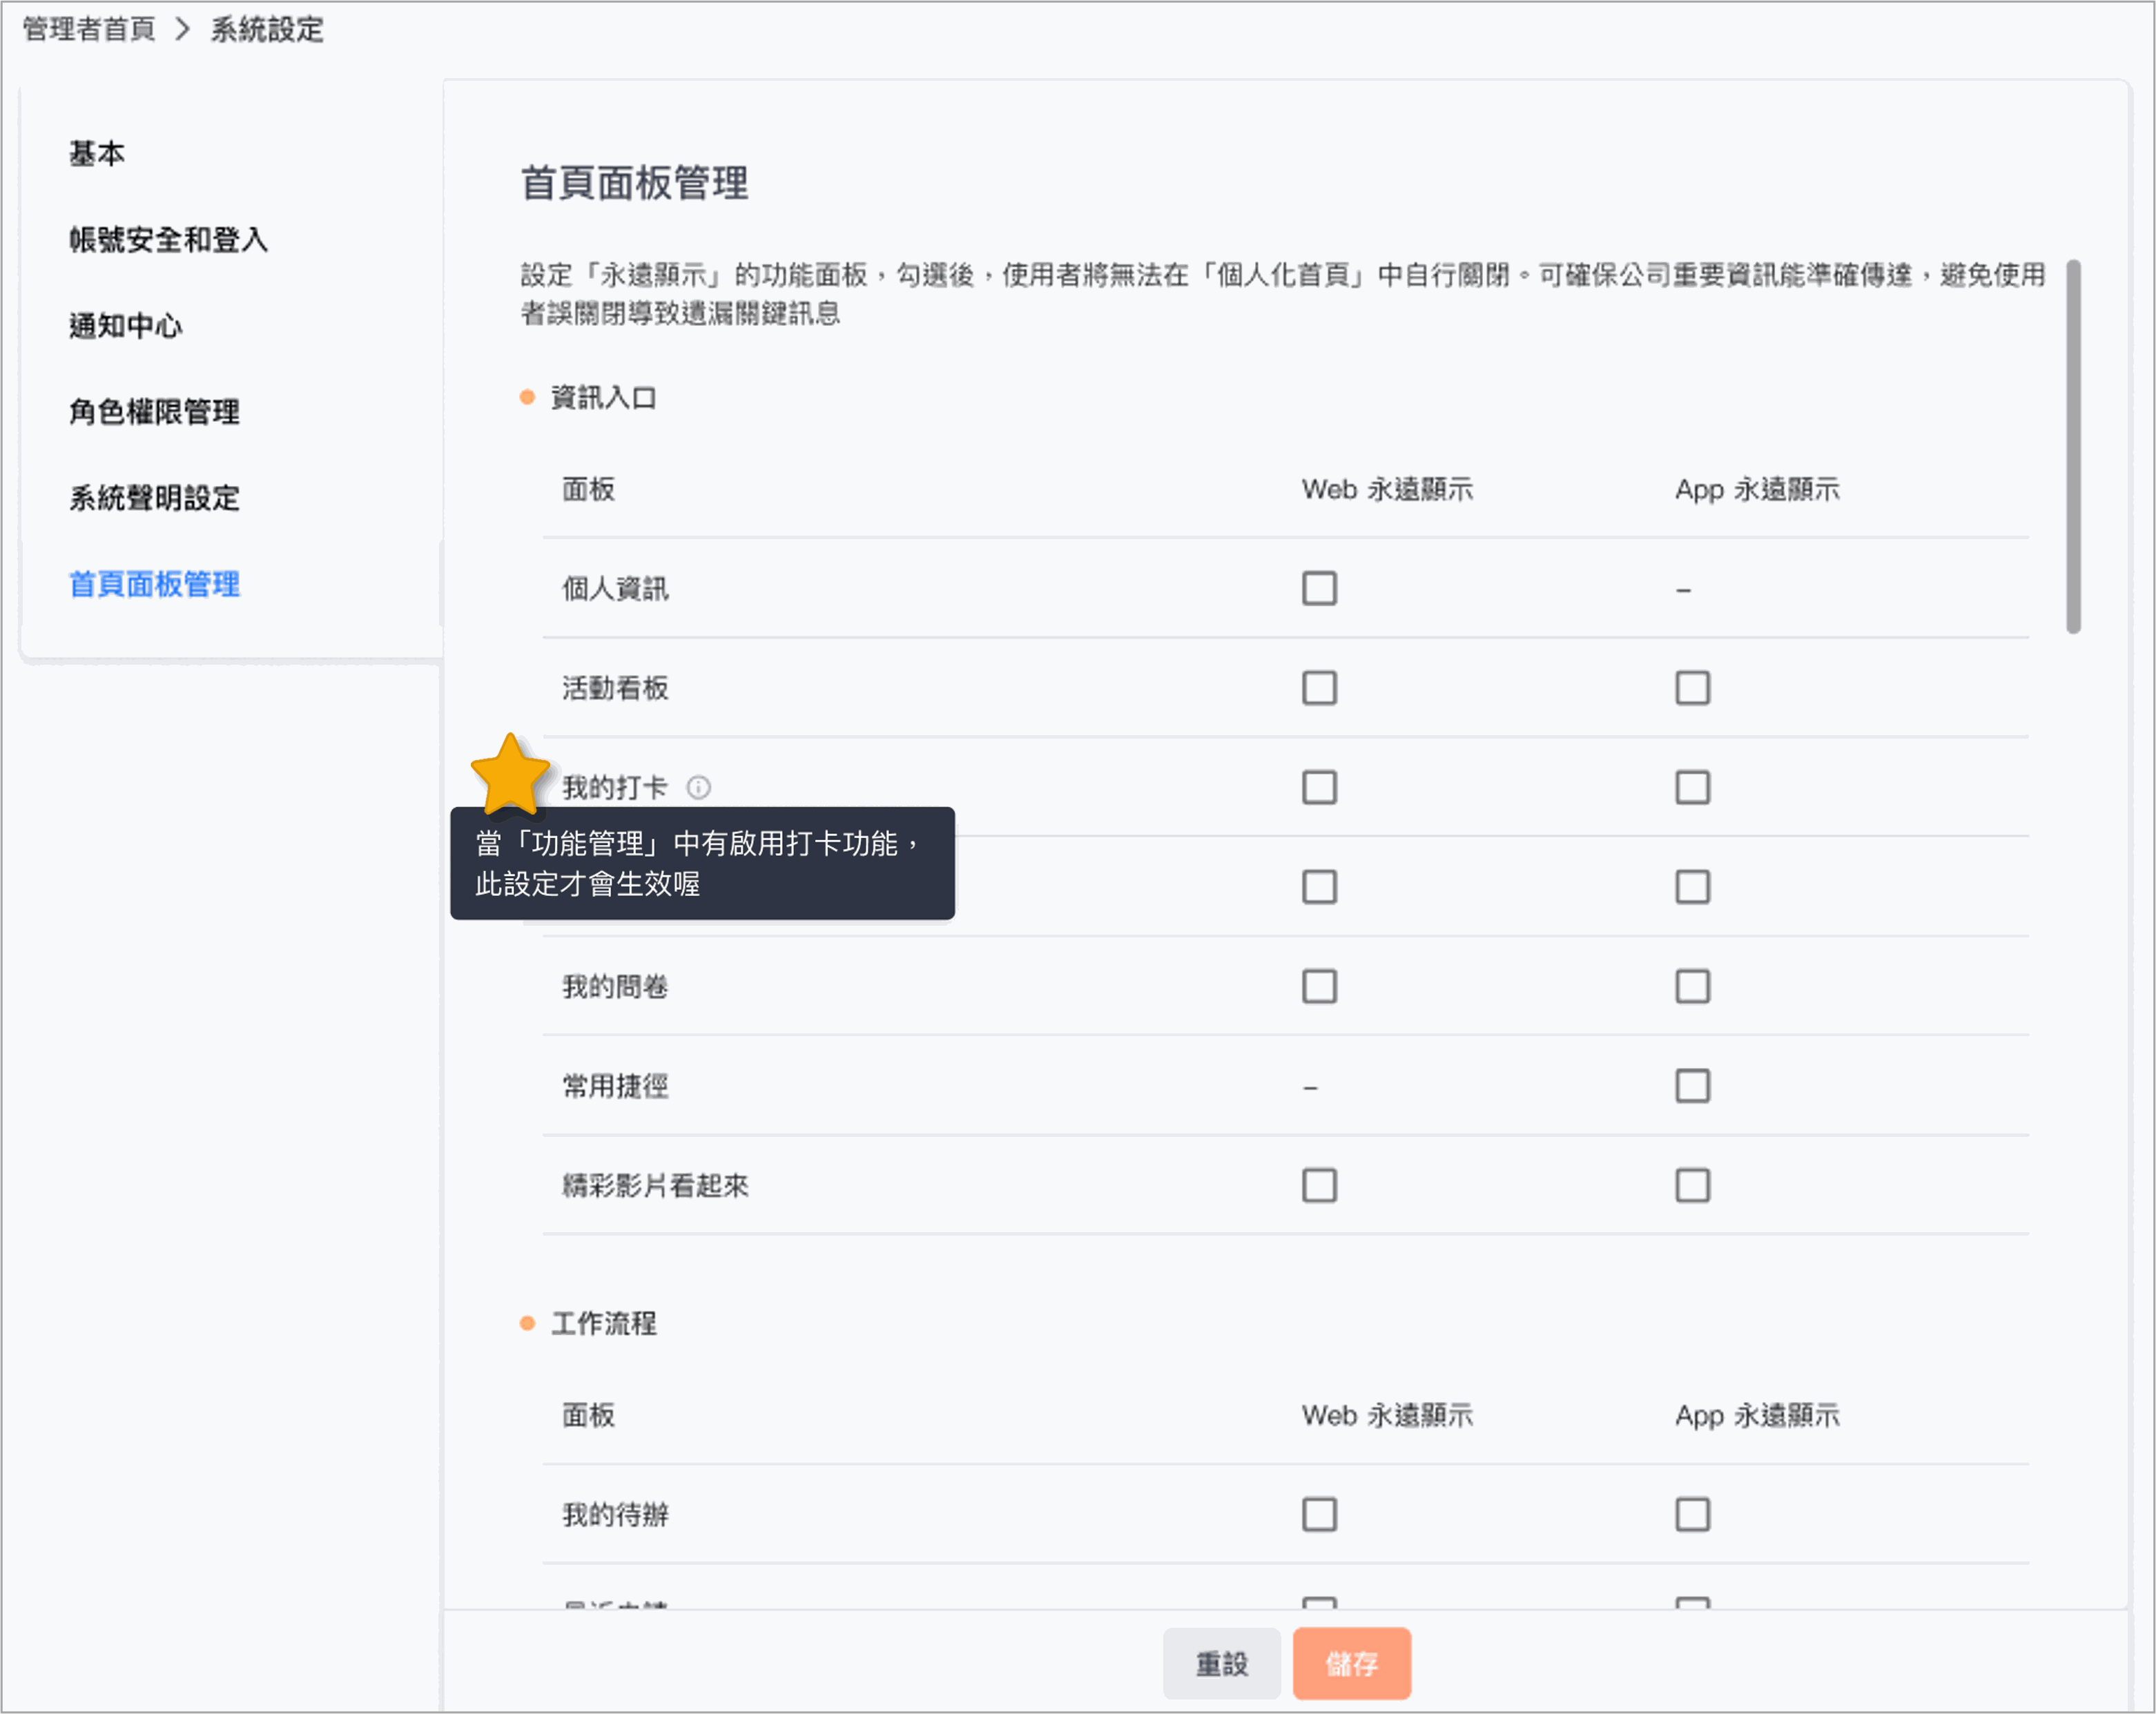Open 系統聲明設定 section

[154, 498]
